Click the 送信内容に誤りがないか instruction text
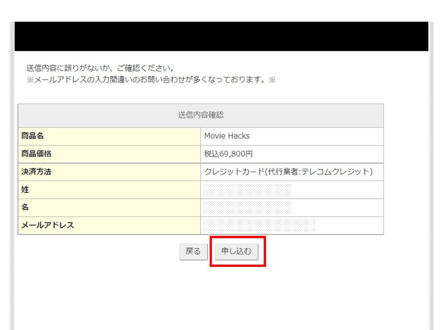Screen dimensions: 442x330 [101, 68]
